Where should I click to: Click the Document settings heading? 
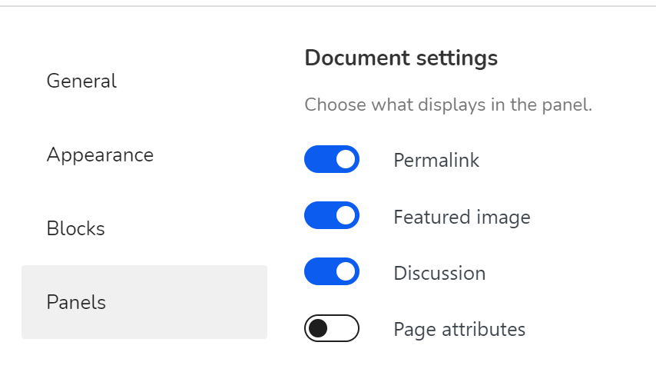click(x=401, y=58)
